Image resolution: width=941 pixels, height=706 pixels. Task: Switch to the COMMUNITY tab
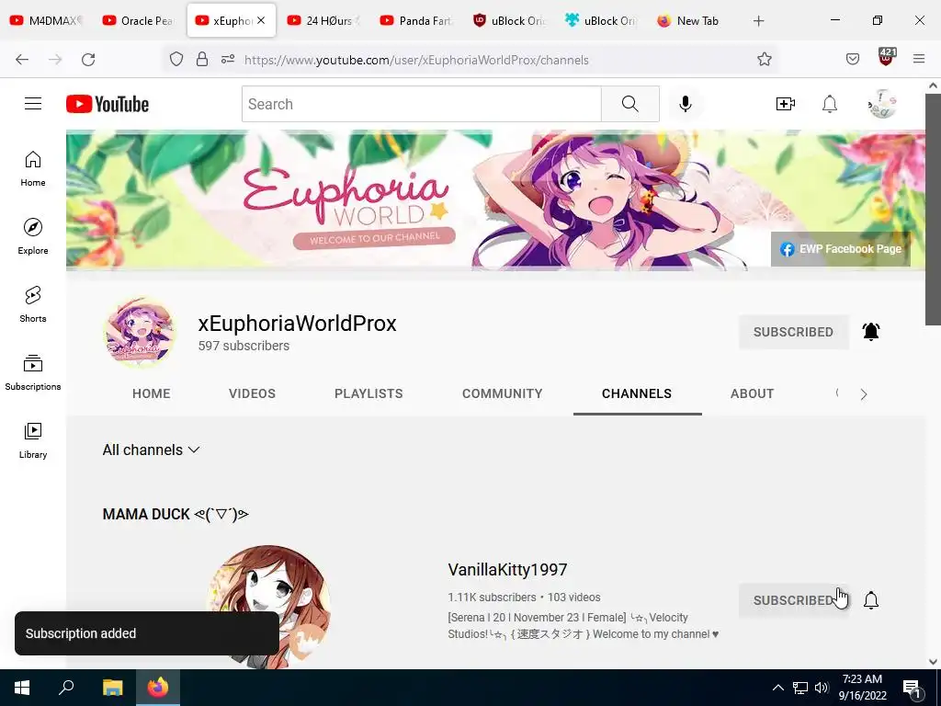coord(503,393)
